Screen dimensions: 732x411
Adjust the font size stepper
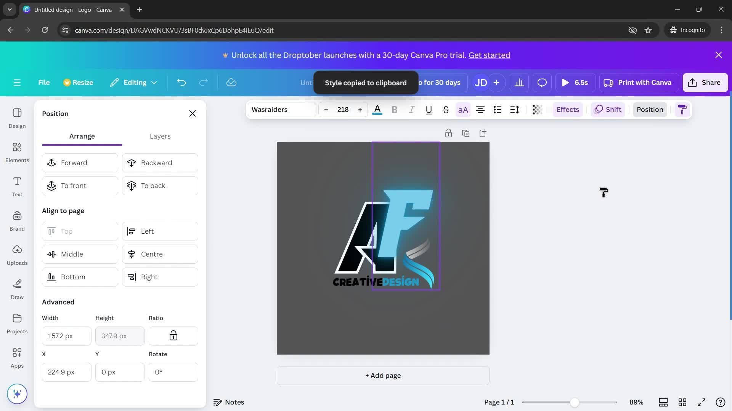click(343, 109)
